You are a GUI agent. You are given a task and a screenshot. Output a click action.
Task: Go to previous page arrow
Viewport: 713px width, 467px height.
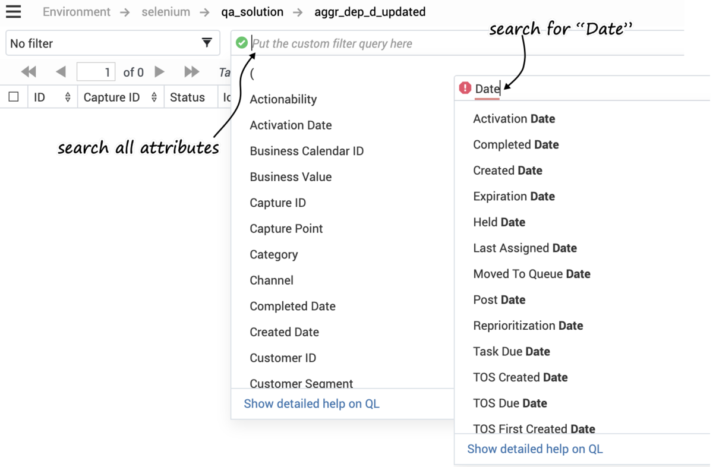pos(61,72)
